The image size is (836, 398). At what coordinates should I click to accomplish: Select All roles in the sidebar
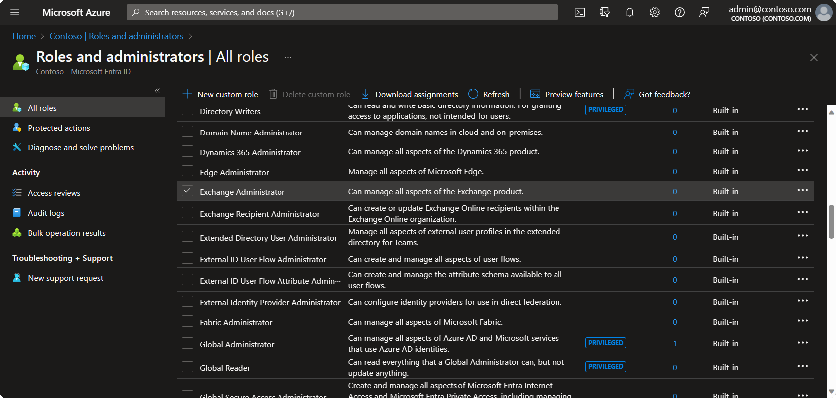[x=82, y=108]
